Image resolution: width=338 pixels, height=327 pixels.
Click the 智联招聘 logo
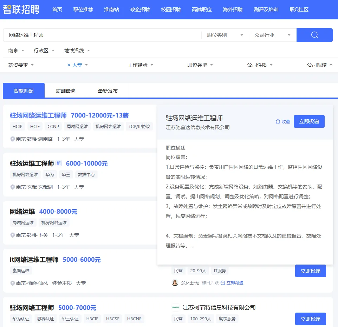pos(22,10)
